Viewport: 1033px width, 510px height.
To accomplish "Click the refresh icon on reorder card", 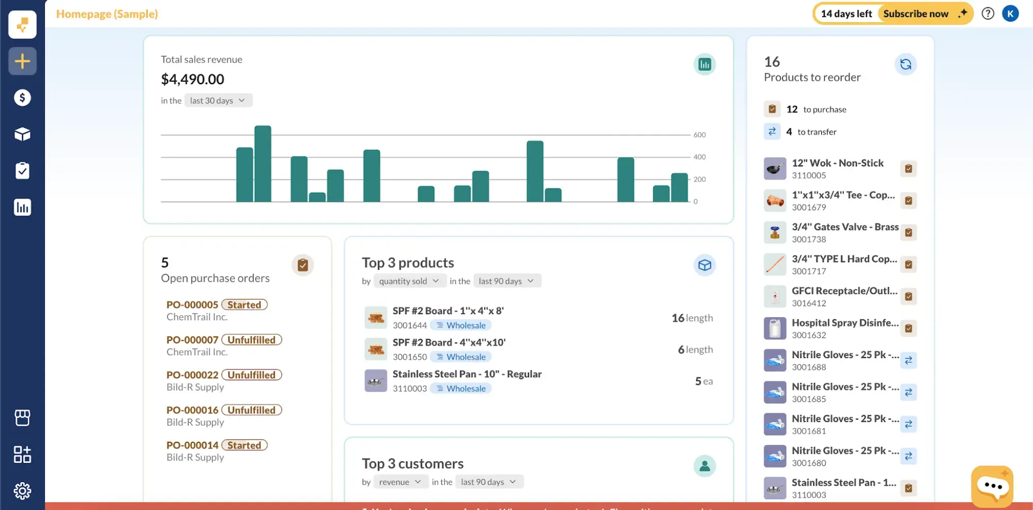I will (x=905, y=64).
